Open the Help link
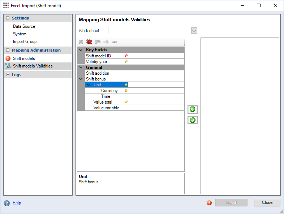 pyautogui.click(x=17, y=203)
